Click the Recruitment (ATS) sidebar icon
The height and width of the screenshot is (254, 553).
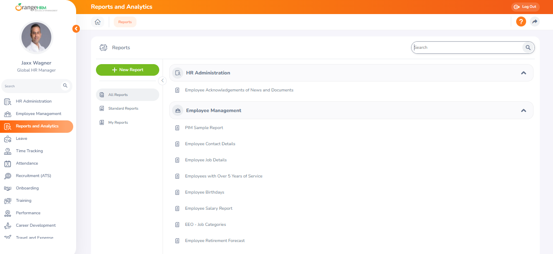click(7, 176)
